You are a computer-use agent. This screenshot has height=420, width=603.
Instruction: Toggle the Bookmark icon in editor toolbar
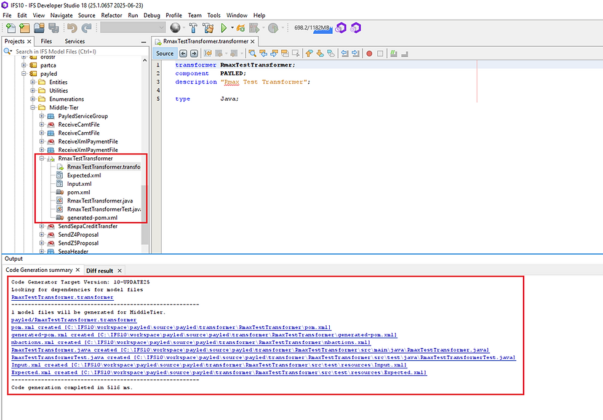[x=331, y=53]
